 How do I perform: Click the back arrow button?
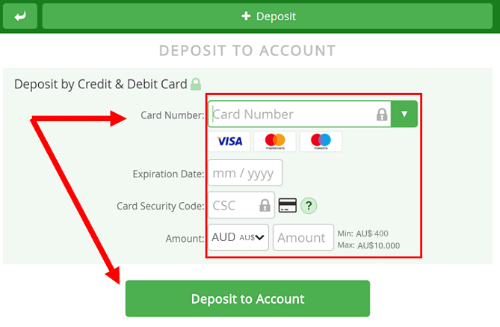20,16
